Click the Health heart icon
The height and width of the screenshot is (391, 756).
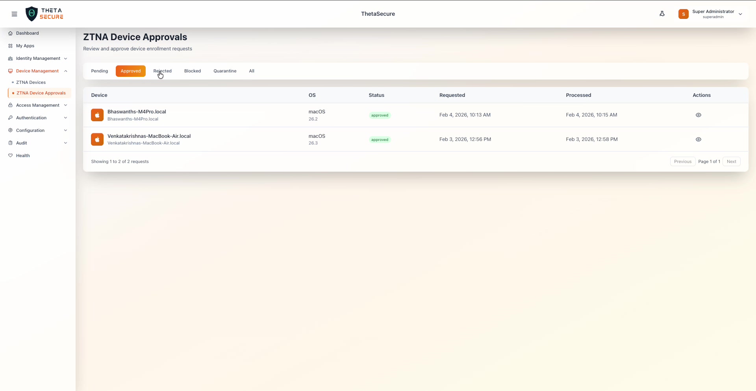(11, 155)
